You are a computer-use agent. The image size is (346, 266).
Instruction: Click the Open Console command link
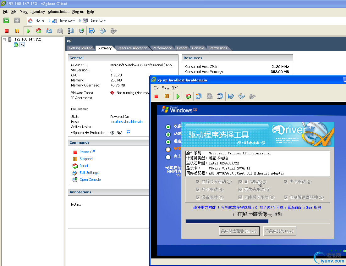90,180
